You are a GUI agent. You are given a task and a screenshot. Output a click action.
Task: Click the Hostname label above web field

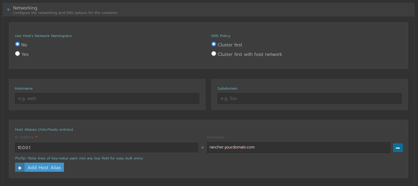click(x=24, y=88)
